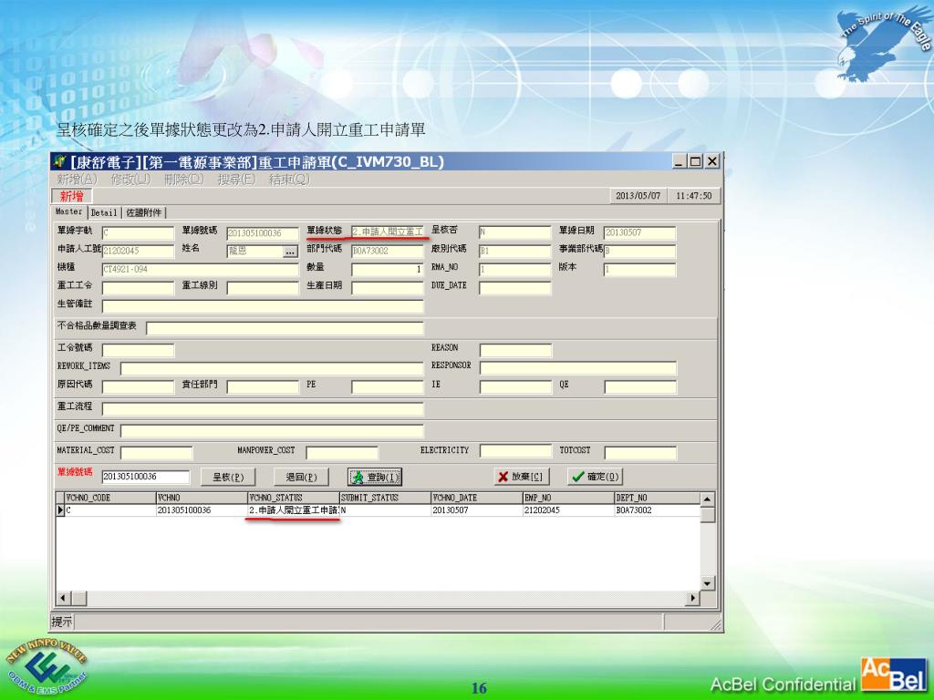Screen dimensions: 934x700
Task: Open the 新增(A) menu
Action: pos(77,180)
